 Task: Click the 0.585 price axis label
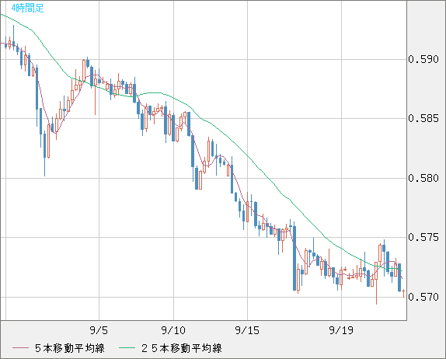coord(423,118)
